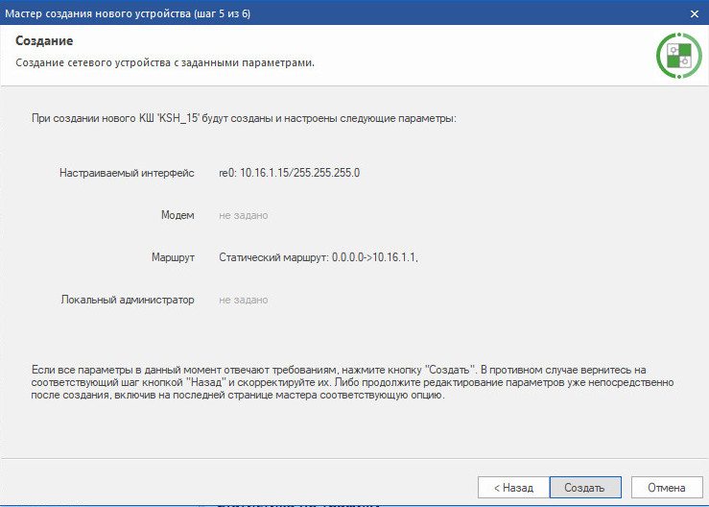Click the separator line above the buttons
This screenshot has height=507, width=709.
click(354, 460)
